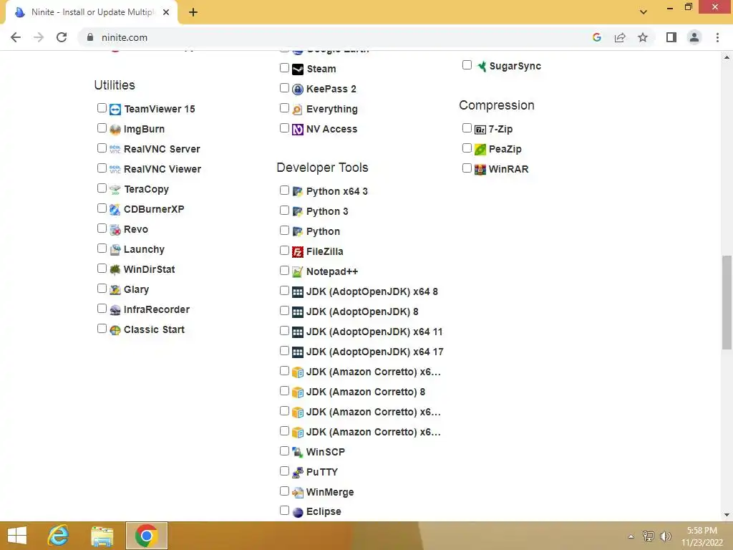
Task: Launch Internet Explorer from taskbar
Action: coord(59,536)
